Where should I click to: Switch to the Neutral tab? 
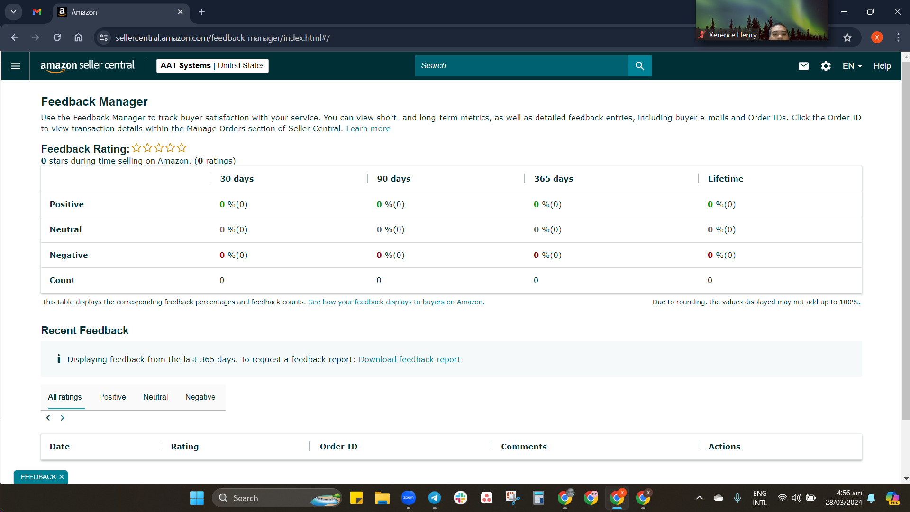(155, 397)
